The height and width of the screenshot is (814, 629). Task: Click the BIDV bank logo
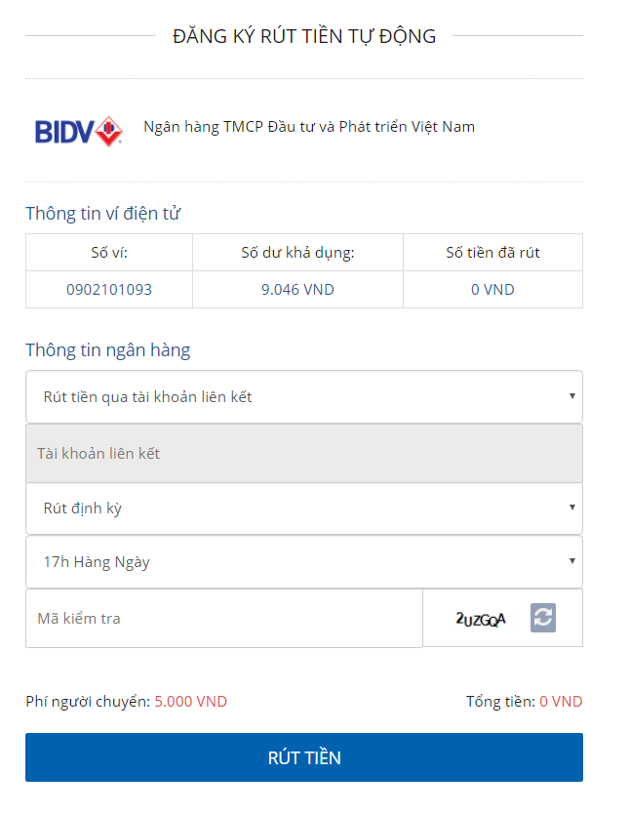pyautogui.click(x=78, y=131)
